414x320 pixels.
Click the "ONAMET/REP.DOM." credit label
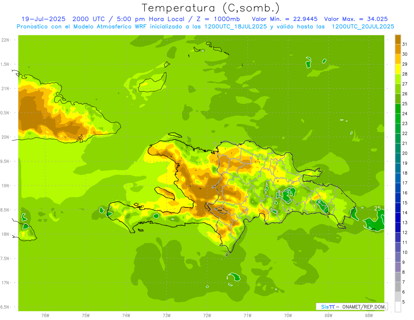364,307
